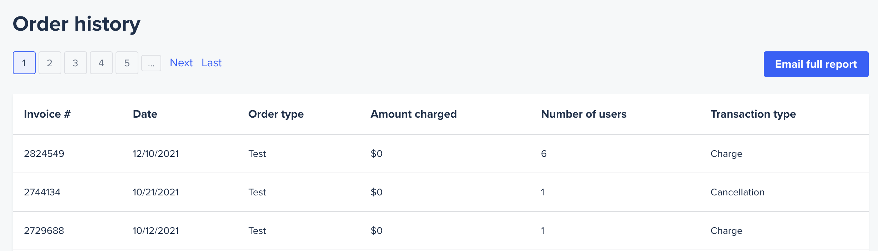Screen dimensions: 878x251
Task: Click the Number of users column header
Action: click(583, 114)
